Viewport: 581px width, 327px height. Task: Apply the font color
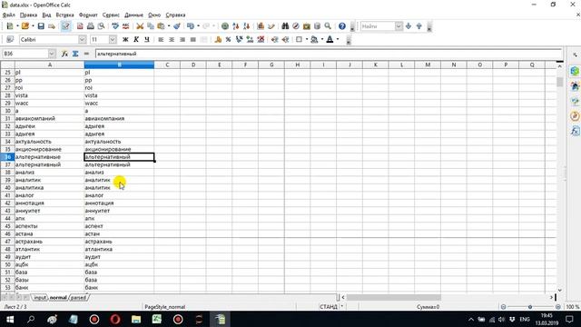click(330, 40)
